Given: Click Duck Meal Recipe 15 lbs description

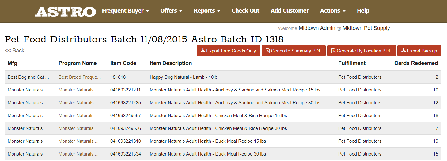Looking at the screenshot, I should (208, 141).
